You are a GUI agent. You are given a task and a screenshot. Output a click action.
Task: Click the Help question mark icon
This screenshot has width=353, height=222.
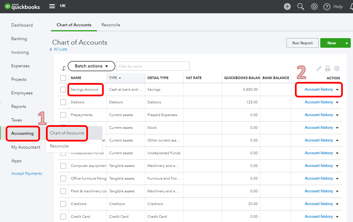pyautogui.click(x=327, y=6)
